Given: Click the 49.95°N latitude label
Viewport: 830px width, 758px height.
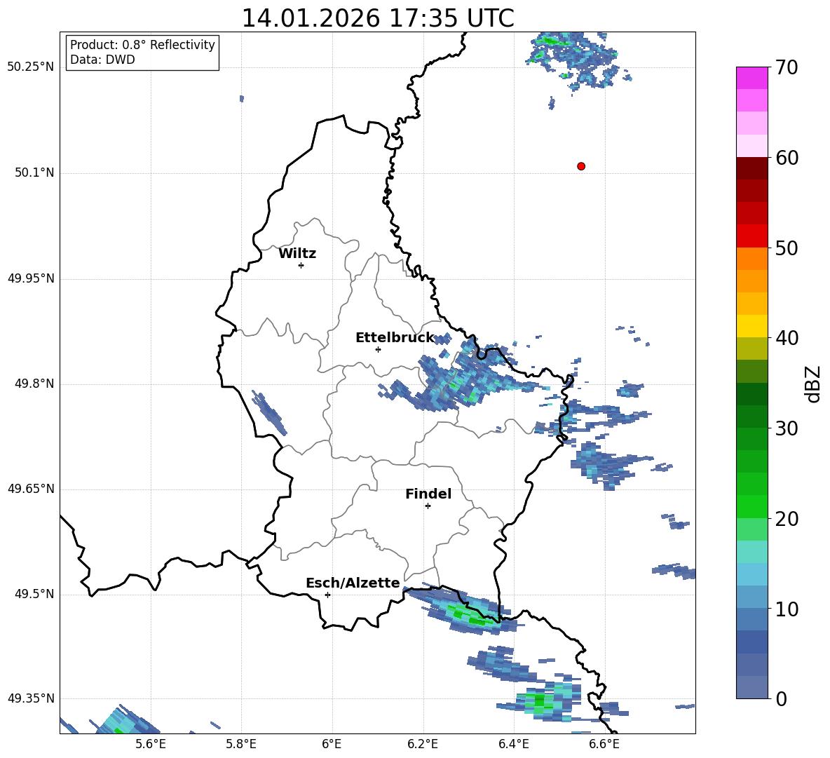Looking at the screenshot, I should (x=31, y=278).
